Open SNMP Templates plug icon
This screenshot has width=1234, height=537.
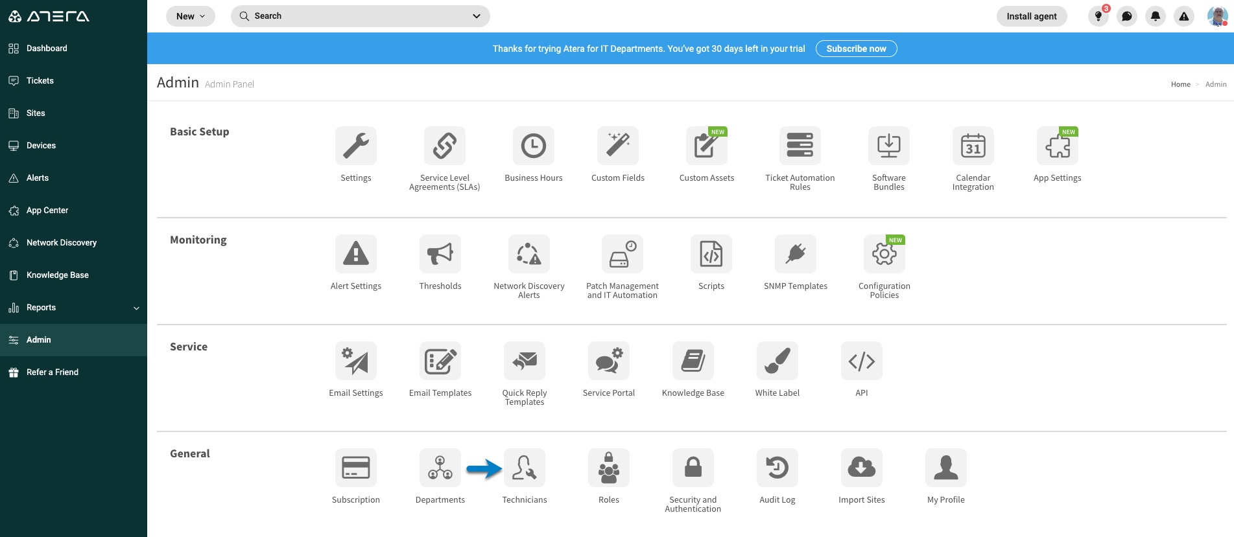point(796,254)
